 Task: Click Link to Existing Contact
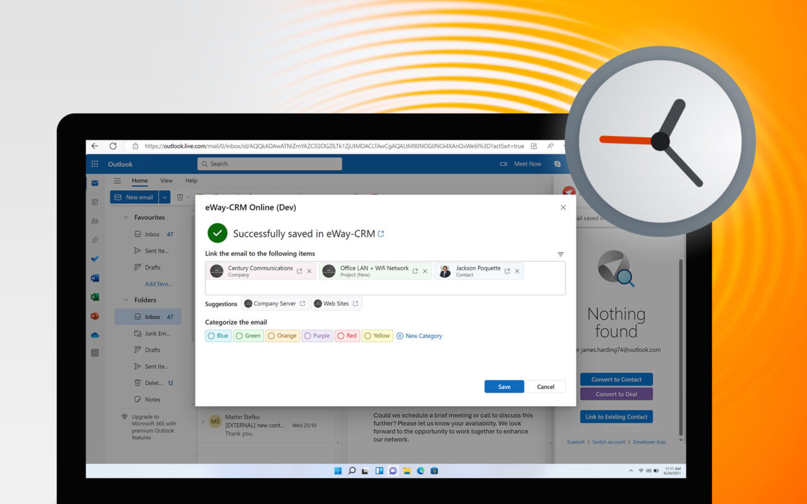[617, 416]
